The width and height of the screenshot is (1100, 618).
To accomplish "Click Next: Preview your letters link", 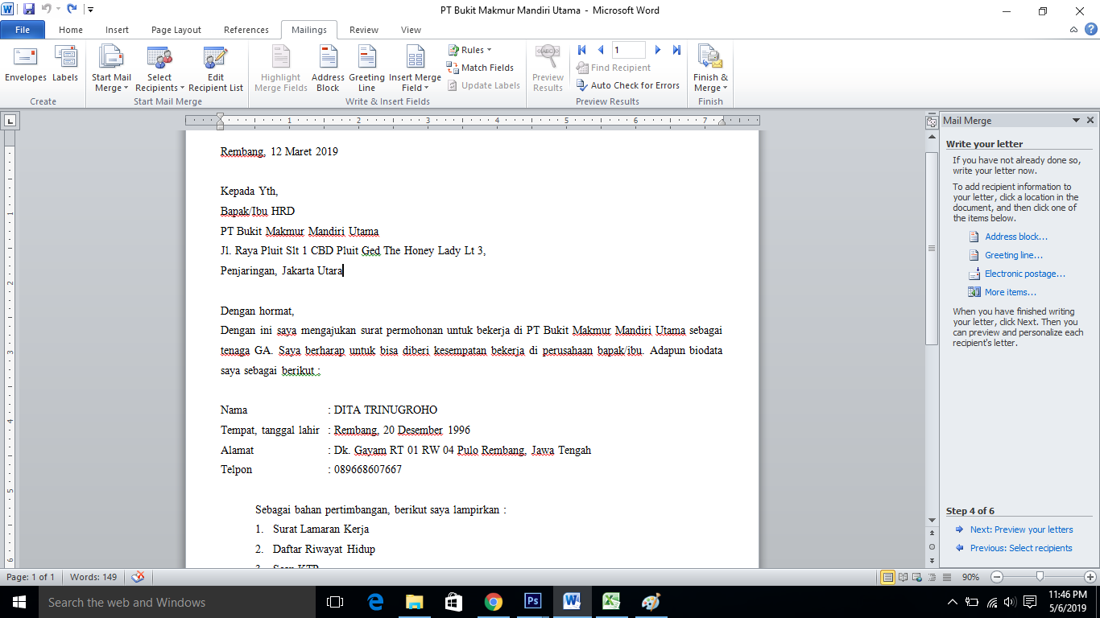I will [x=1023, y=529].
